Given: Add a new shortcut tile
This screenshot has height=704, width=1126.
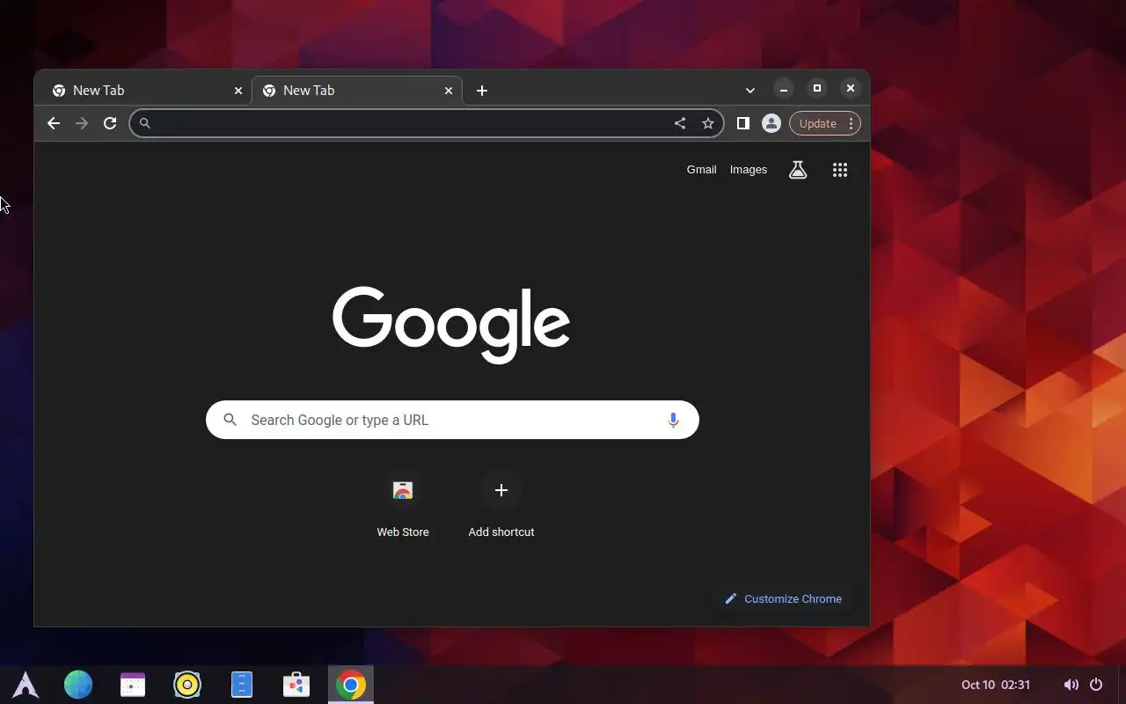Looking at the screenshot, I should (x=501, y=506).
